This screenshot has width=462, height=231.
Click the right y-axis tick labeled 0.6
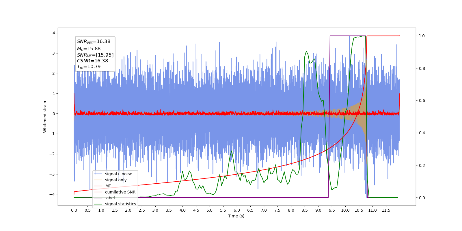pyautogui.click(x=422, y=101)
